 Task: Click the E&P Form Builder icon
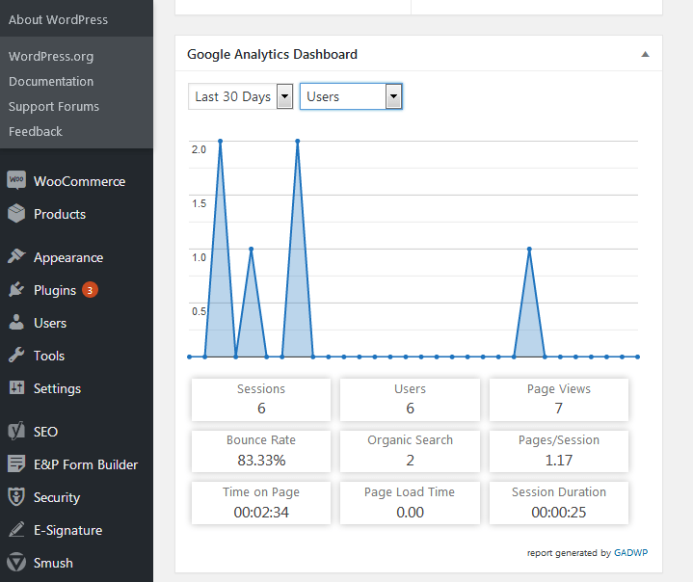16,464
